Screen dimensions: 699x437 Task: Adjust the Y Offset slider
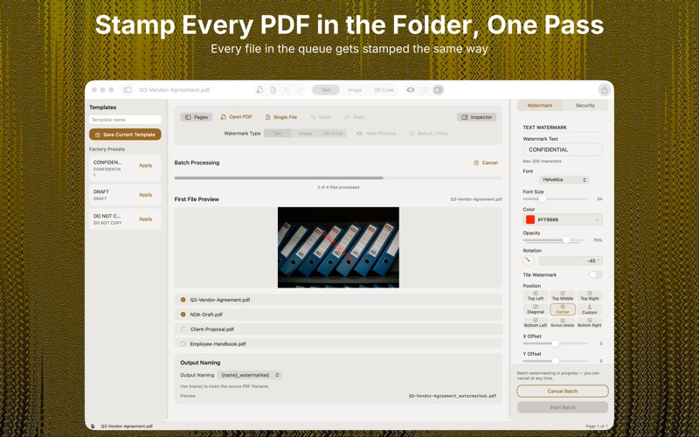[x=556, y=361]
